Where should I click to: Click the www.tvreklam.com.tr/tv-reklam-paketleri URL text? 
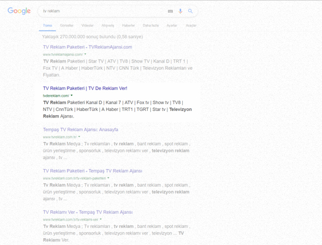(74, 178)
